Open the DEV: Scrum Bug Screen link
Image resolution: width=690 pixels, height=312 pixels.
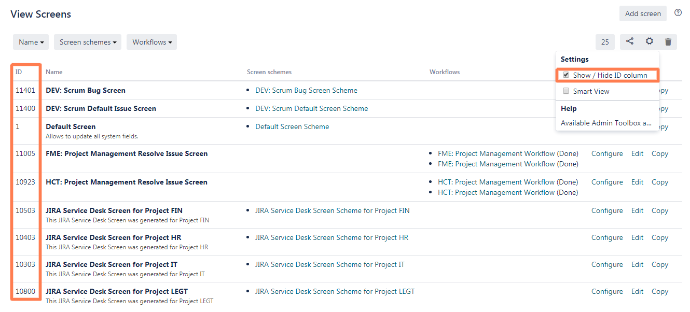tap(85, 90)
